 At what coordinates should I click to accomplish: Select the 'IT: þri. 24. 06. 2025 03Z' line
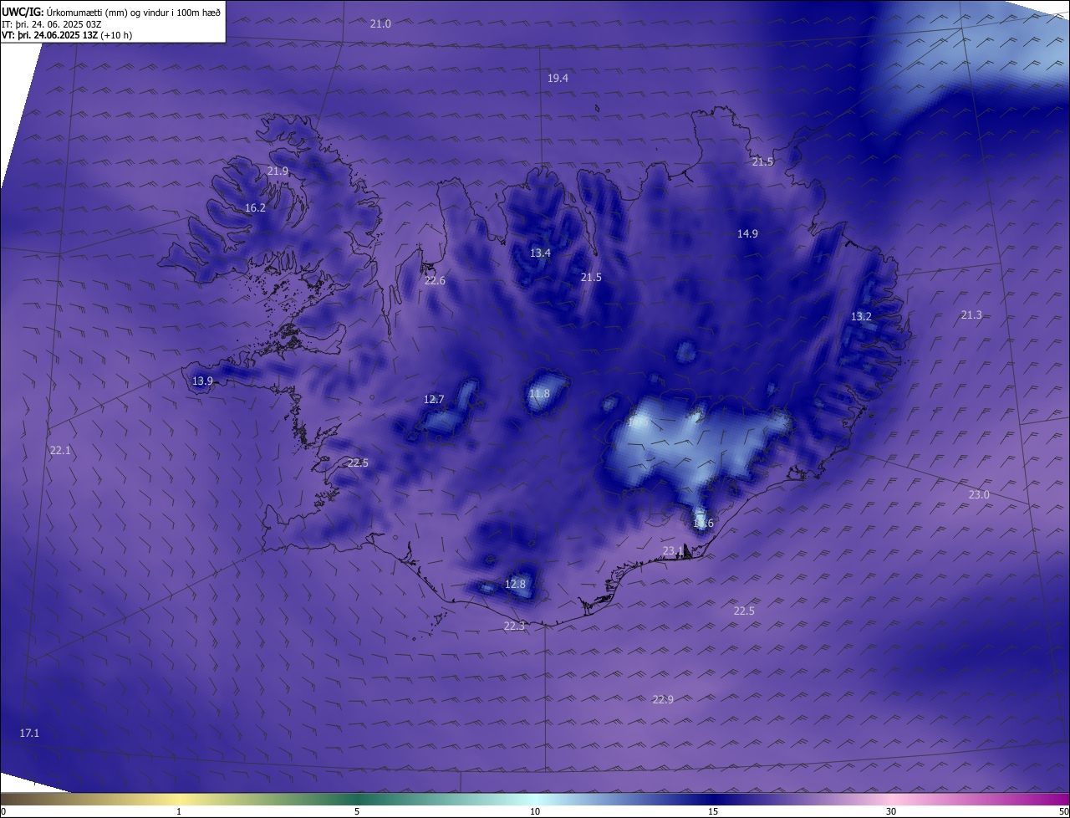click(52, 24)
